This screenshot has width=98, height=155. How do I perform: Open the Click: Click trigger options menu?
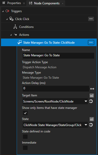91,19
